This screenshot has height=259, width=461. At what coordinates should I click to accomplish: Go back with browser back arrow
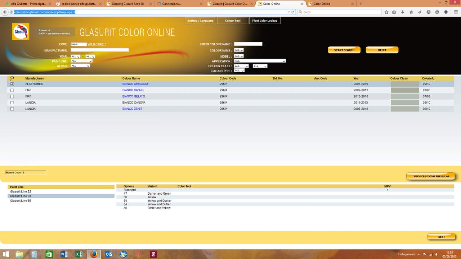(5, 12)
